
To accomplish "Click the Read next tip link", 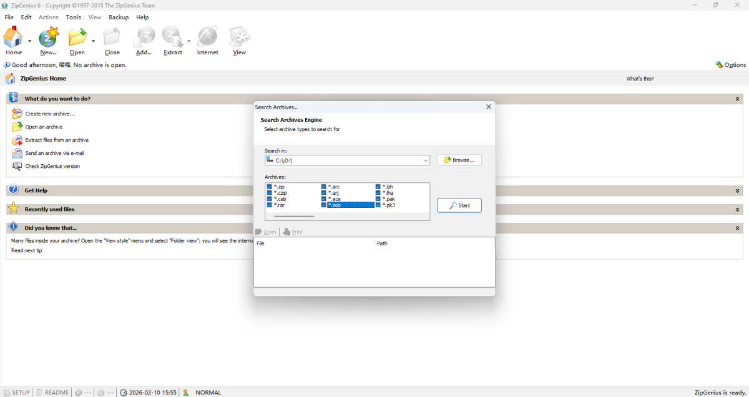I will (x=27, y=250).
